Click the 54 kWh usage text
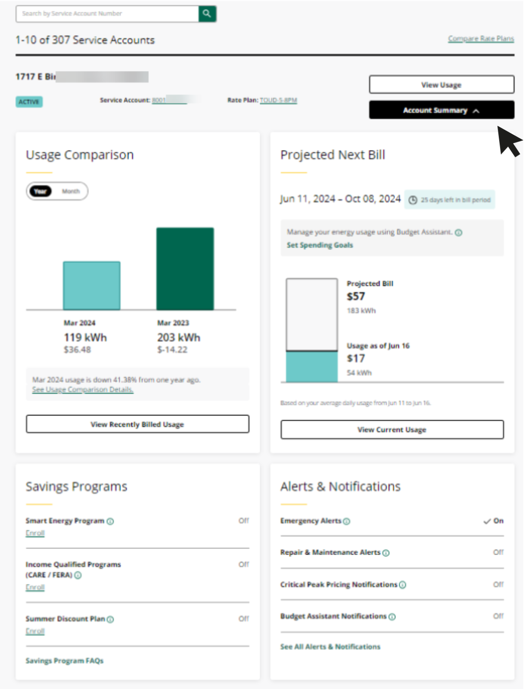The image size is (525, 689). (359, 373)
